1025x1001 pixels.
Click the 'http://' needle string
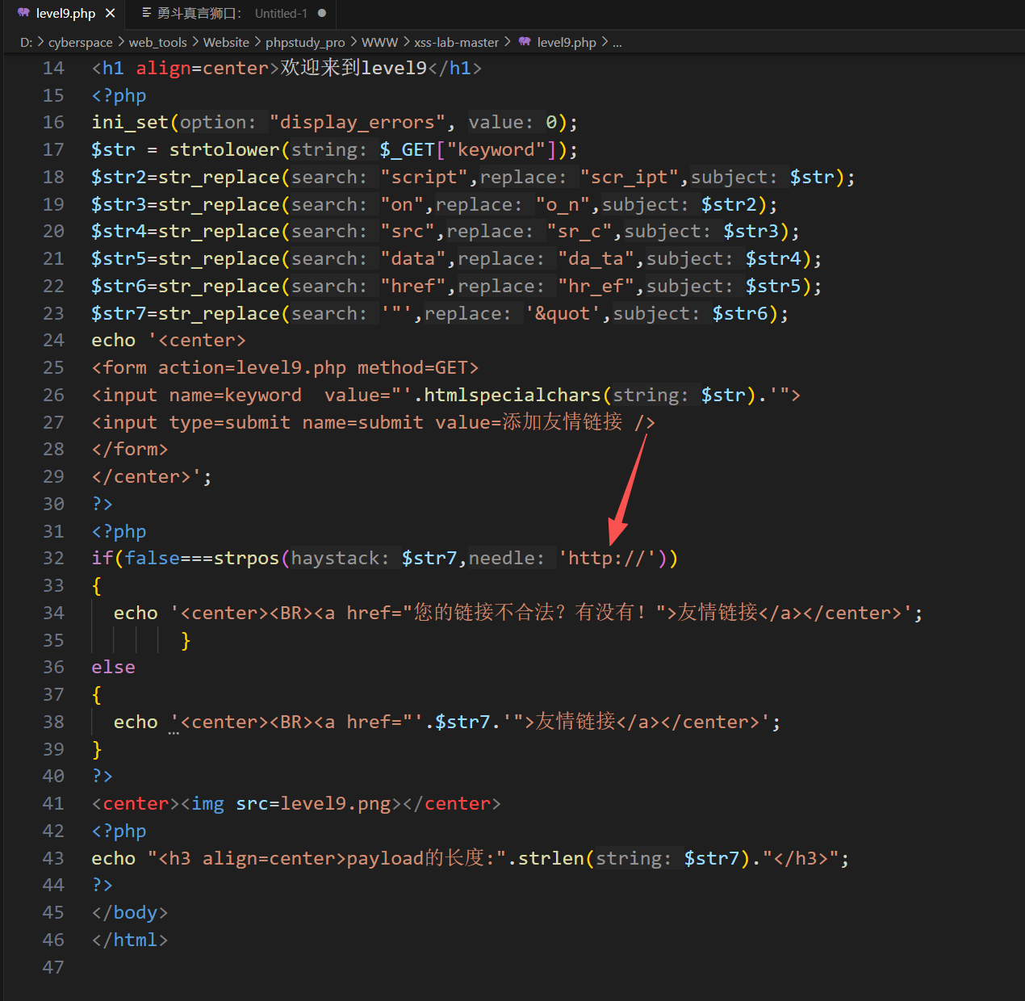(x=608, y=559)
